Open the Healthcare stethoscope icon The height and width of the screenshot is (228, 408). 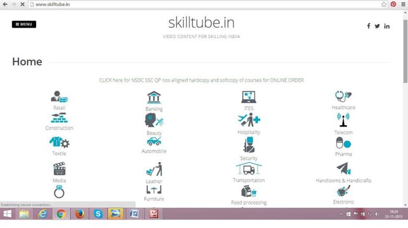343,97
